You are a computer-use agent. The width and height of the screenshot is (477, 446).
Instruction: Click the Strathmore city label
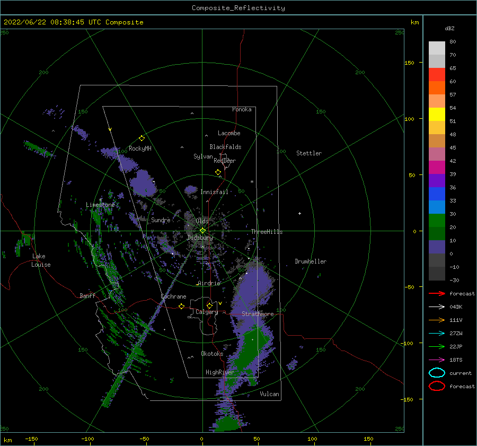(x=258, y=314)
